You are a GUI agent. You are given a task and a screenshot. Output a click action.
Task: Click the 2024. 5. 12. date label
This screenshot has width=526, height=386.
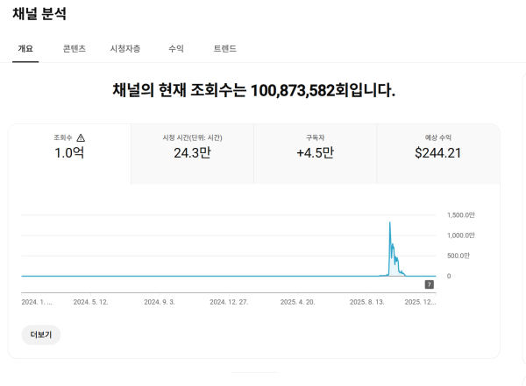tap(90, 301)
